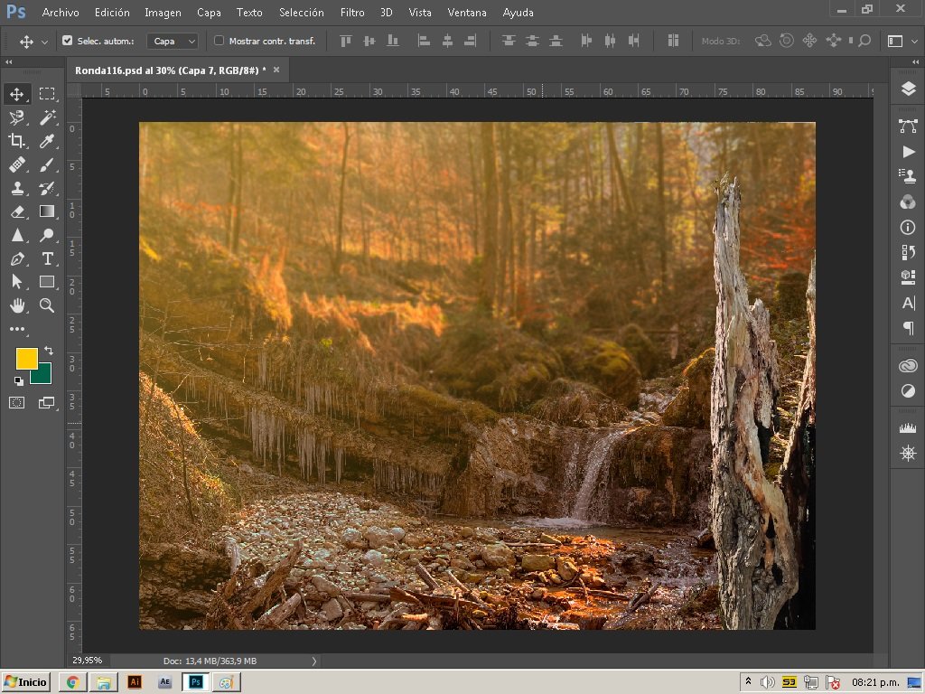Open the Actions panel play icon

pyautogui.click(x=908, y=152)
